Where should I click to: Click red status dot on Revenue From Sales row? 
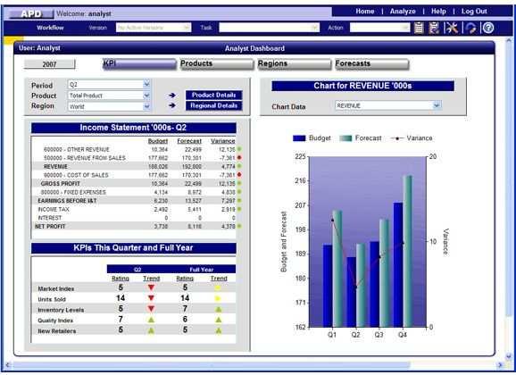click(x=239, y=157)
